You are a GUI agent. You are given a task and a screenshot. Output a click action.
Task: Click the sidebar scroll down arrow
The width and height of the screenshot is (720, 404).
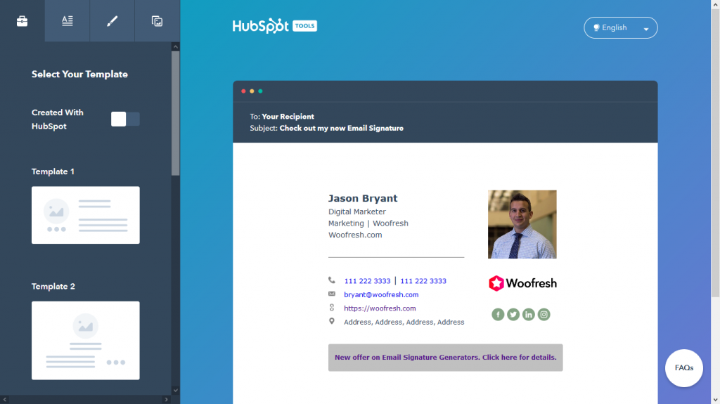tap(175, 390)
